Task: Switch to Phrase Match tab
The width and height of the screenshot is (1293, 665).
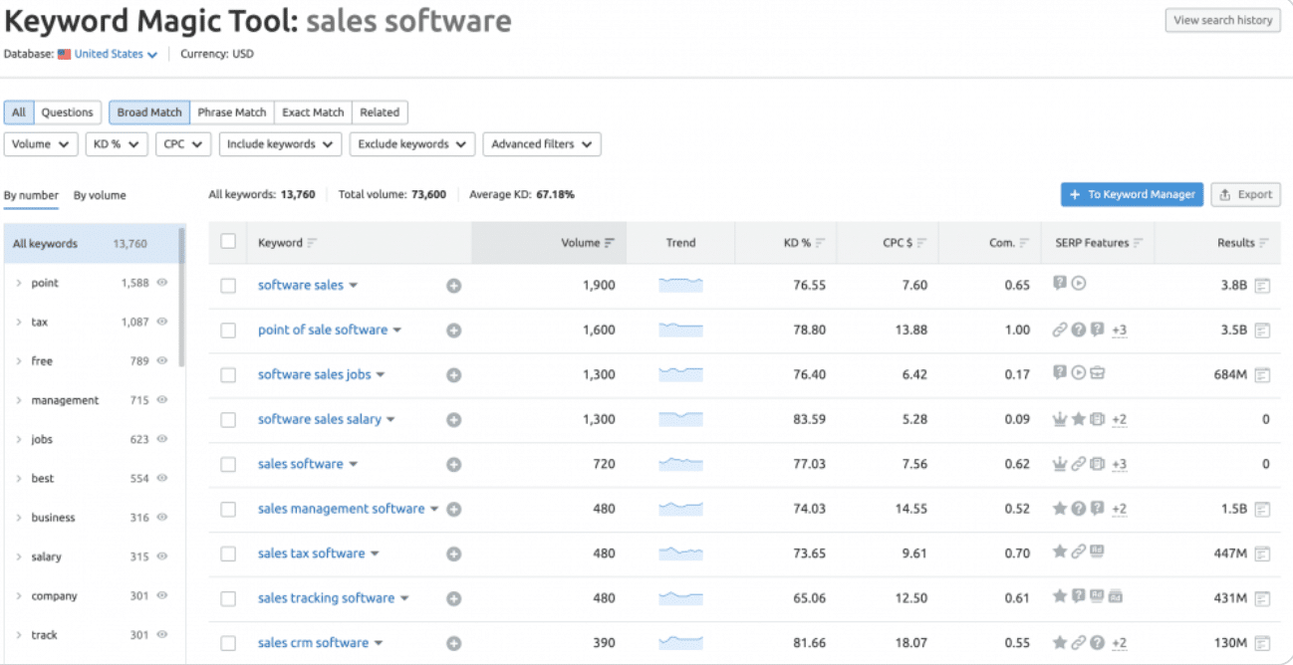Action: click(x=231, y=112)
